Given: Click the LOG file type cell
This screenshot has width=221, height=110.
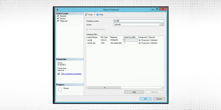Looking at the screenshot, I should (104, 43).
